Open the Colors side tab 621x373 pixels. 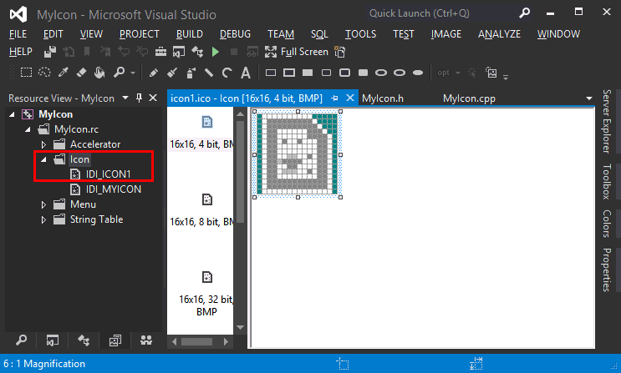coord(606,224)
